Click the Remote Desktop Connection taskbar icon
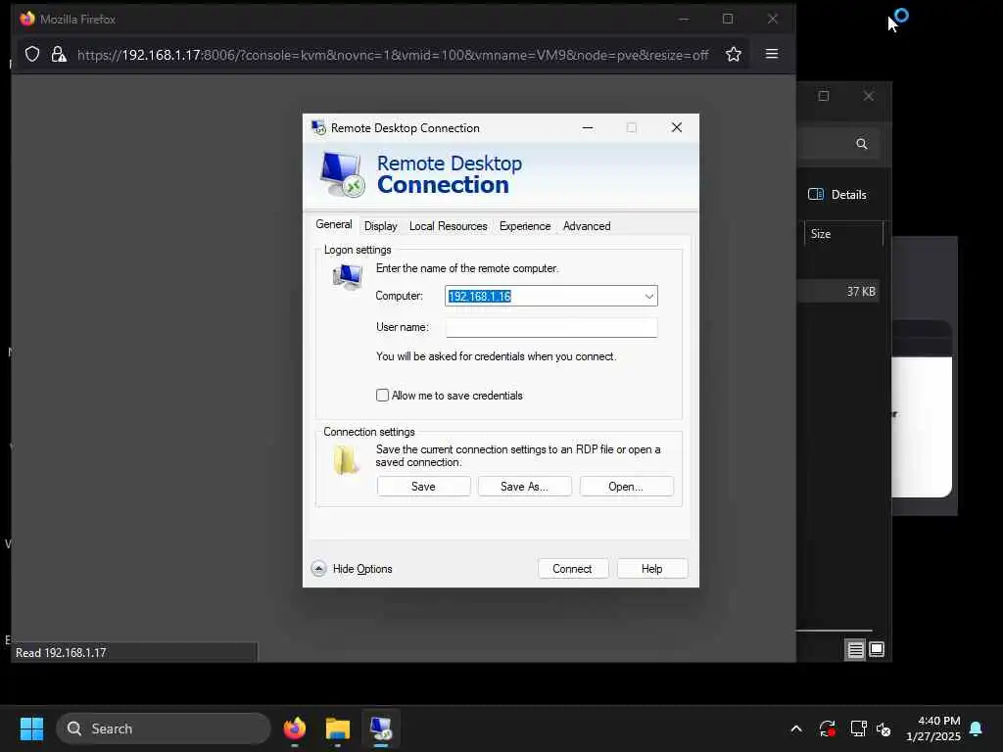 tap(381, 728)
